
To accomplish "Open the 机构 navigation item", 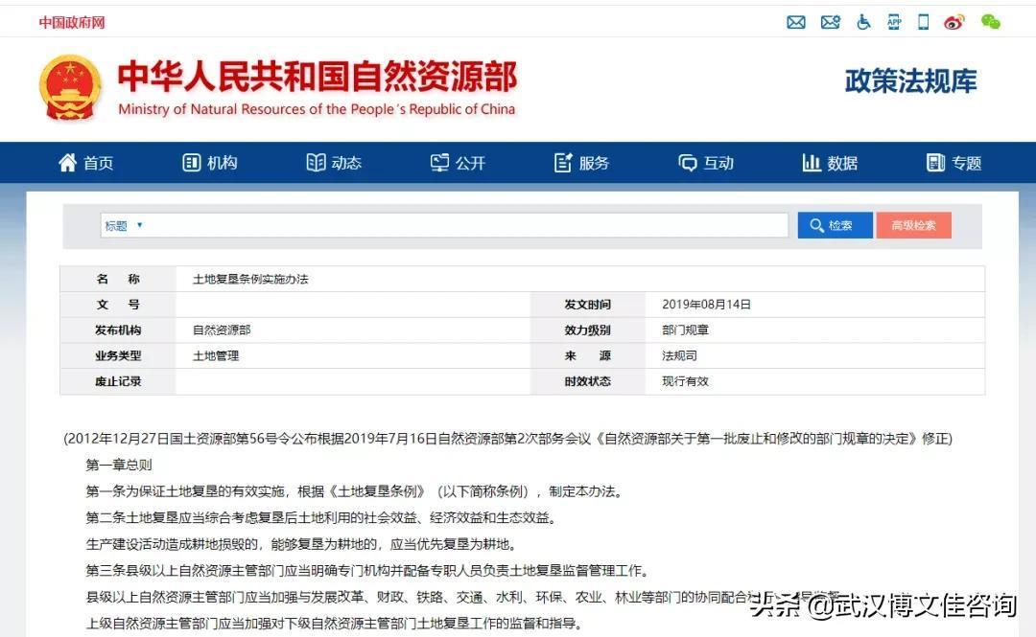I will (x=209, y=163).
